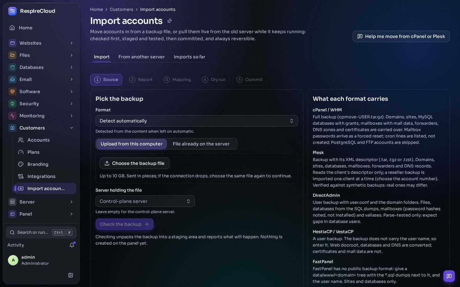
Task: Select Upload from this computer option
Action: pos(132,144)
